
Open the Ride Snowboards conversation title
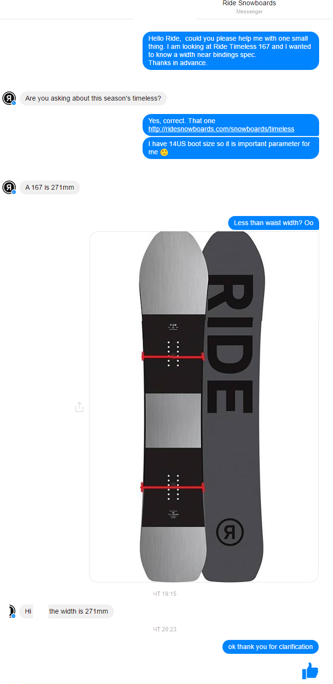coord(249,3)
